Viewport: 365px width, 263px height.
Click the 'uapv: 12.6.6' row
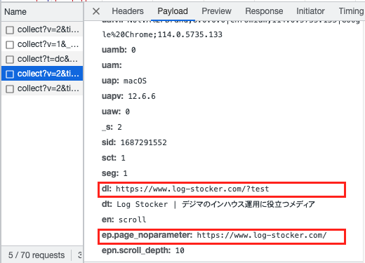[x=128, y=96]
